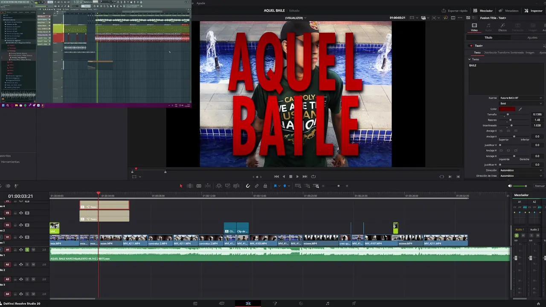Open the Deliver rocket page icon
This screenshot has width=546, height=307.
[354, 303]
